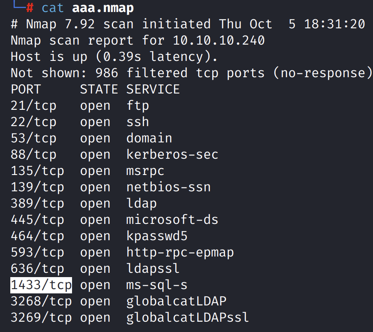Click the ldapssl service name
This screenshot has height=332, width=373.
[x=153, y=269]
